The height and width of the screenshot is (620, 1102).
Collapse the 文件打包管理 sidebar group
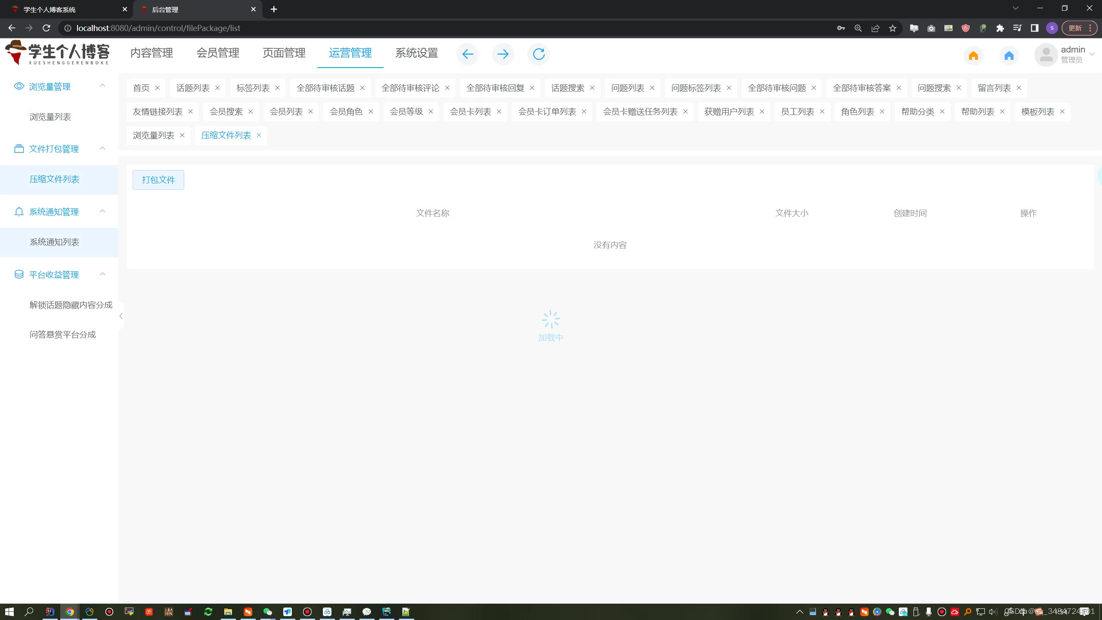coord(102,149)
